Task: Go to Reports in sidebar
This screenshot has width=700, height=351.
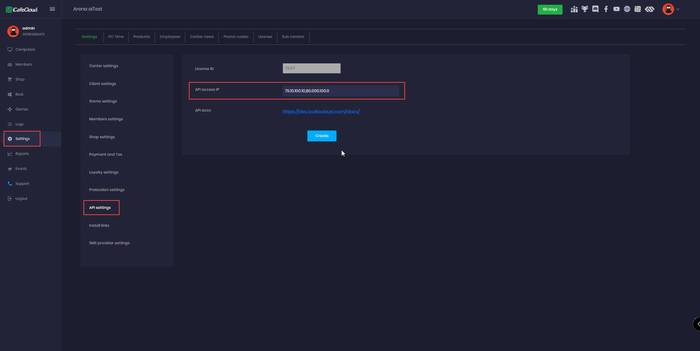Action: [22, 154]
